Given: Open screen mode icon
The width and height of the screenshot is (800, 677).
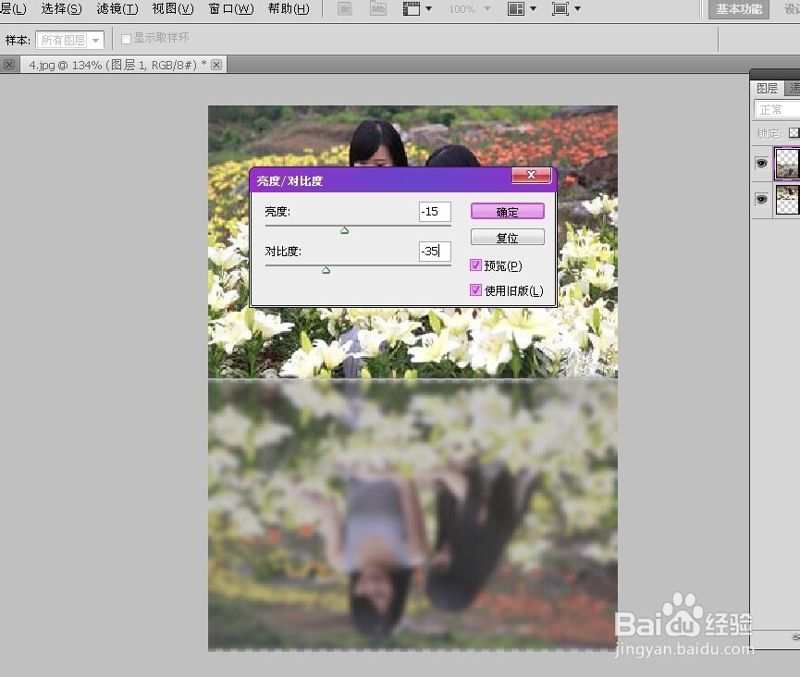Looking at the screenshot, I should pyautogui.click(x=566, y=8).
